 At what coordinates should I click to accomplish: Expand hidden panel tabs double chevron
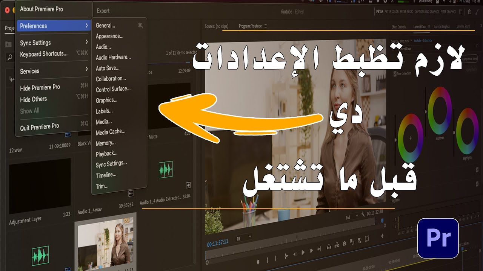[x=481, y=26]
